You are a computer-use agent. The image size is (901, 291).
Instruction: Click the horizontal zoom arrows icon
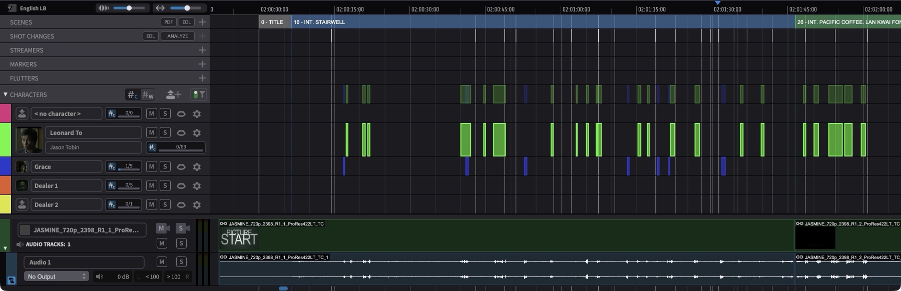coord(160,8)
